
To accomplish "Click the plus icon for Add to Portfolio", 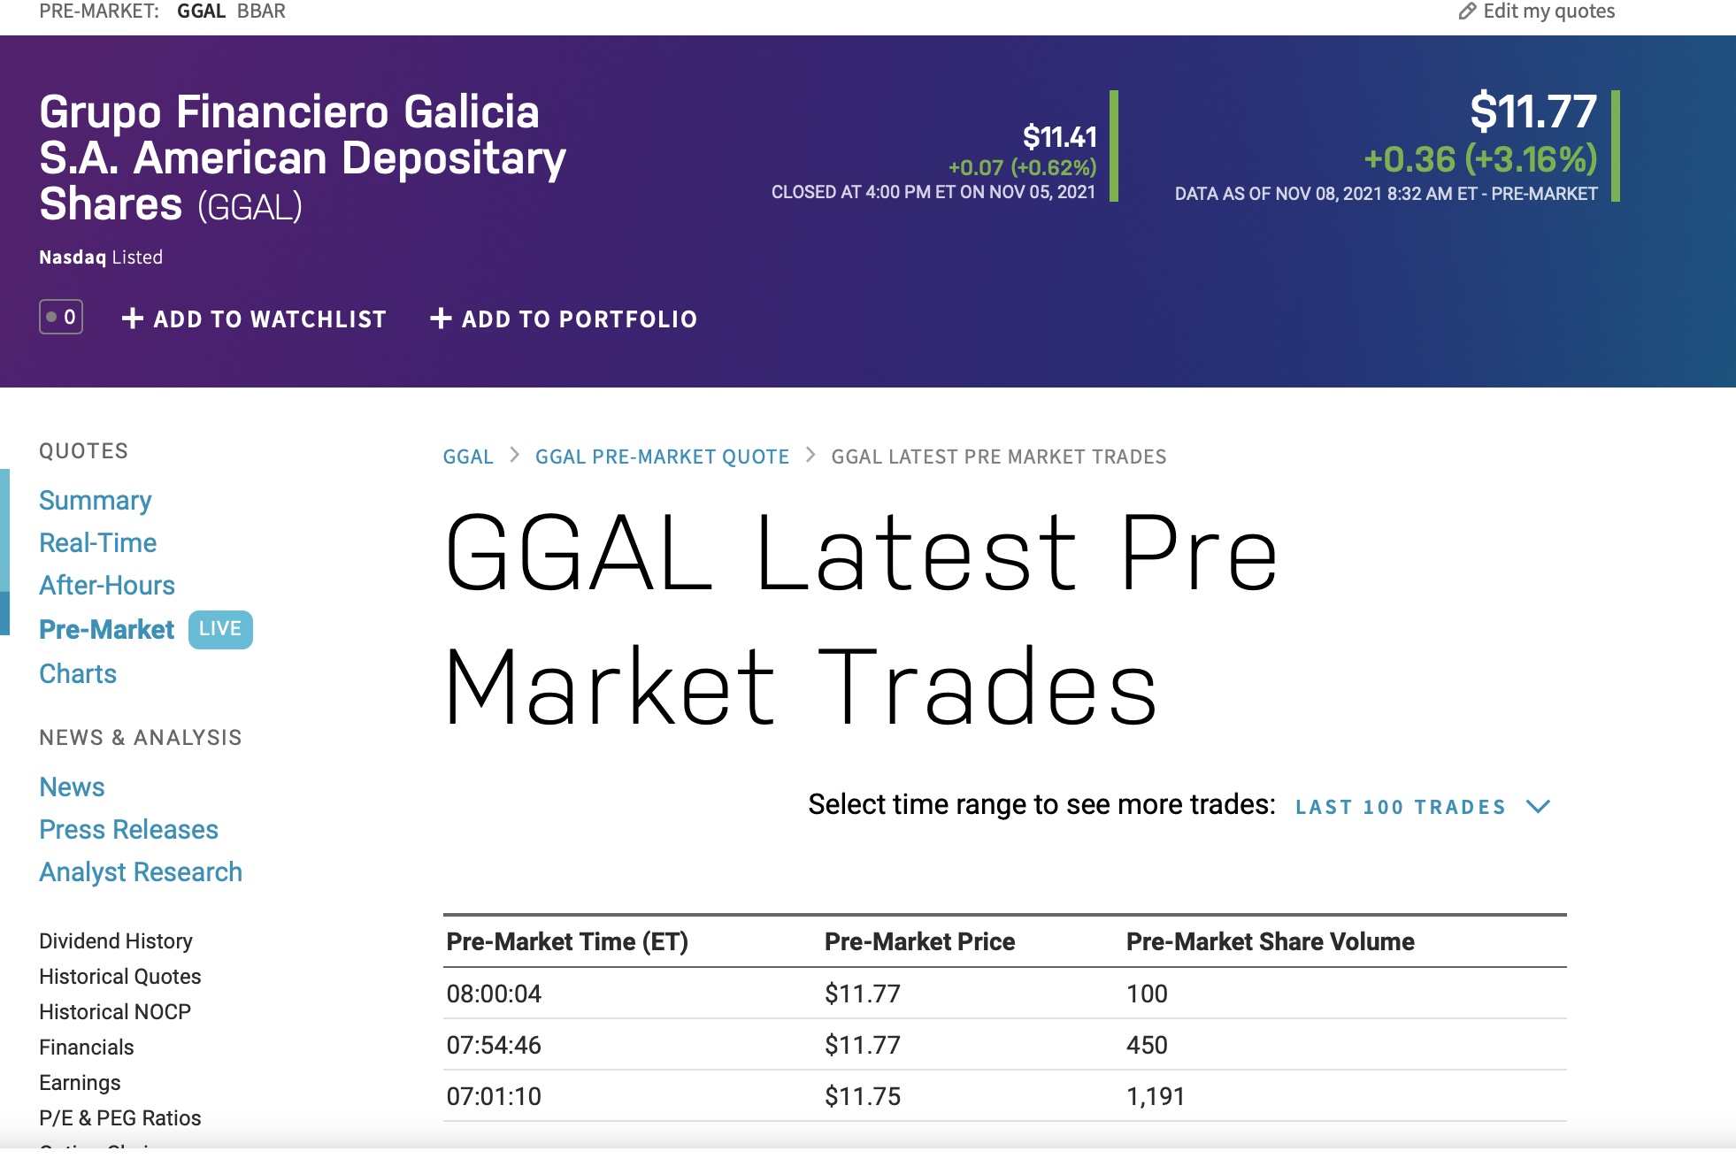I will [441, 319].
